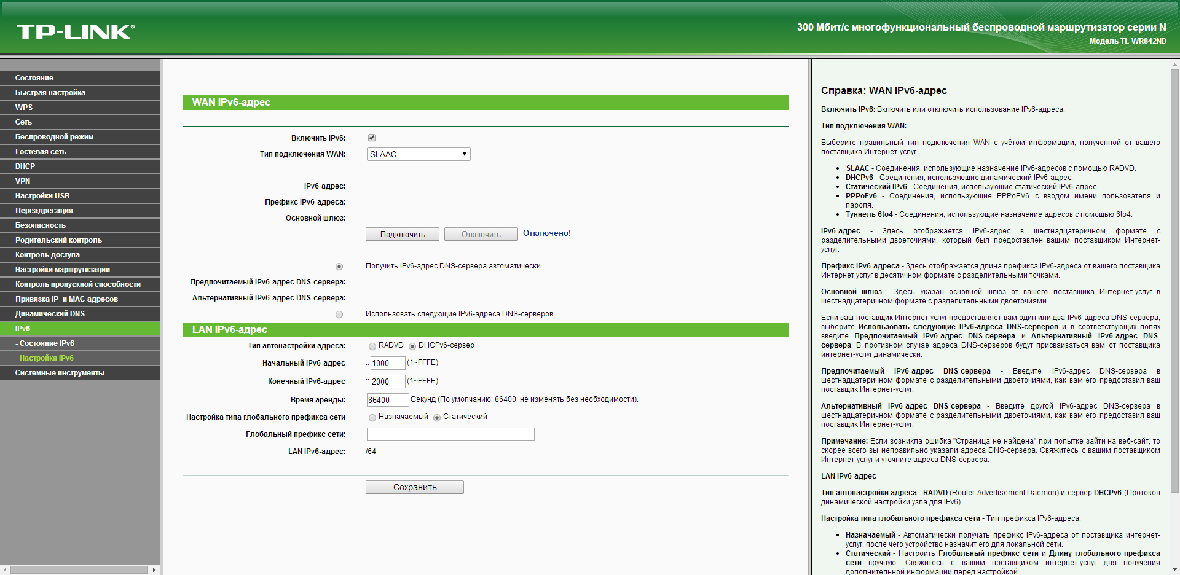Click the LAN IPv6-адрес section header
Image resolution: width=1180 pixels, height=575 pixels.
click(x=486, y=330)
